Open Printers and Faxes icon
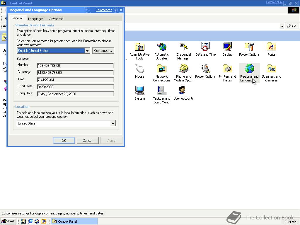The height and width of the screenshot is (225, 300). point(227,69)
